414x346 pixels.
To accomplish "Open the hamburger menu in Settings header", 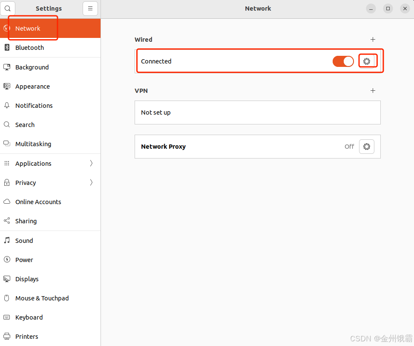I will point(90,9).
